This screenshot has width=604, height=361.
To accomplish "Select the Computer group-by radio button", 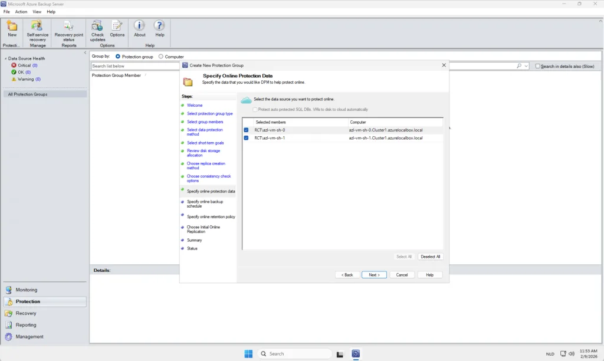I will 162,57.
